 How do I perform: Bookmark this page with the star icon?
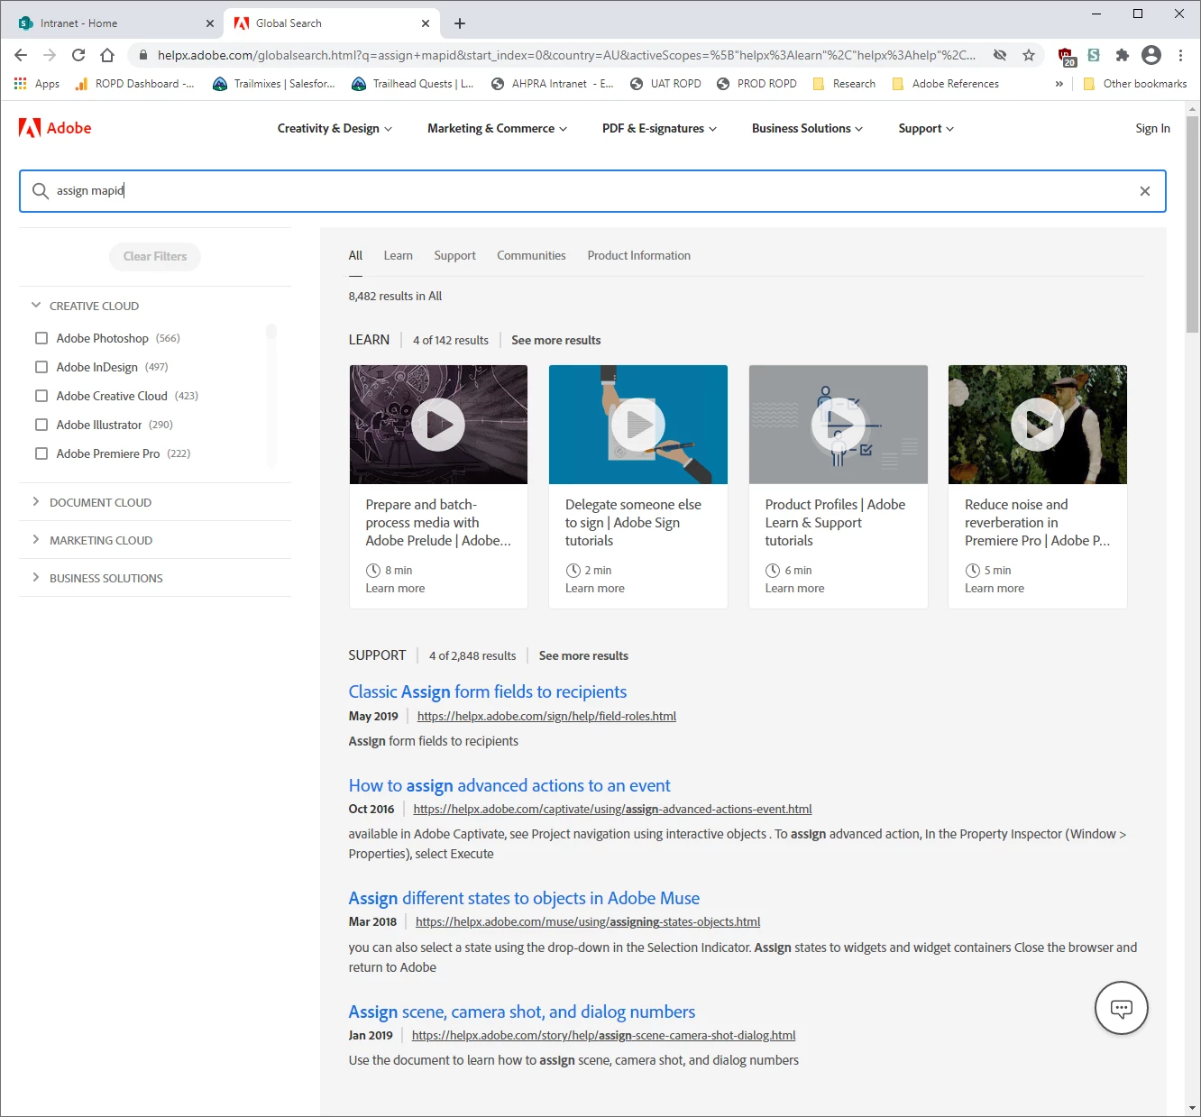(1029, 55)
